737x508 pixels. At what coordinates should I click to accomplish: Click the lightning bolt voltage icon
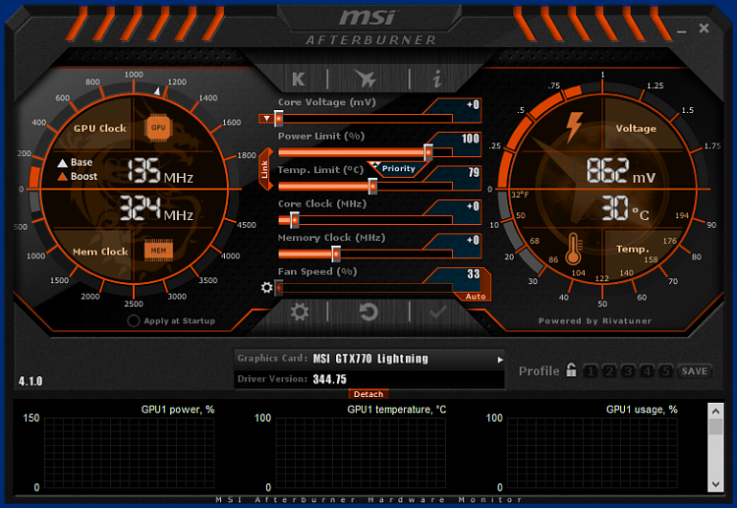point(574,127)
